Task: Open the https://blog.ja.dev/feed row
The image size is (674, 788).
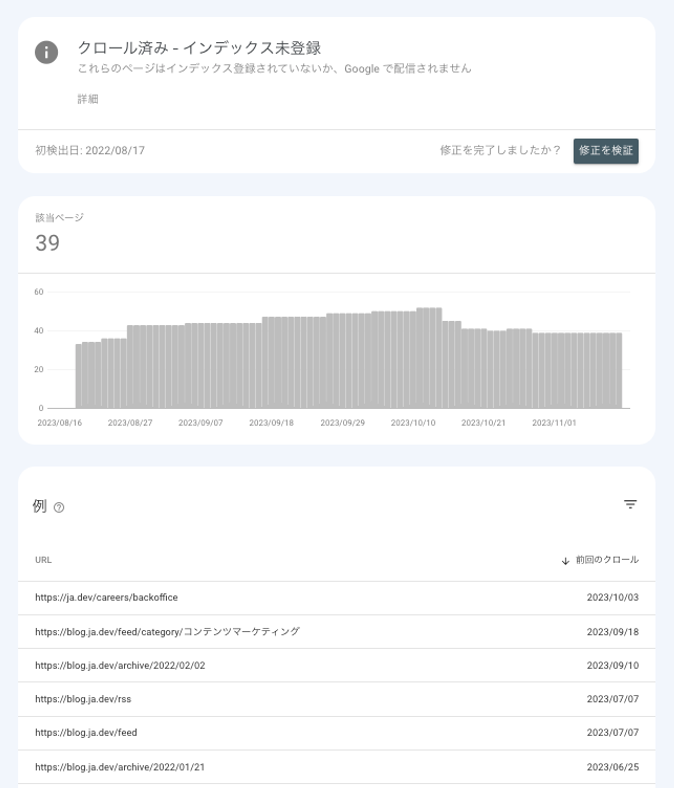Action: (x=86, y=733)
